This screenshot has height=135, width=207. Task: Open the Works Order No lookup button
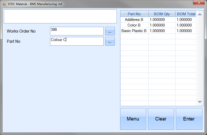pos(110,31)
